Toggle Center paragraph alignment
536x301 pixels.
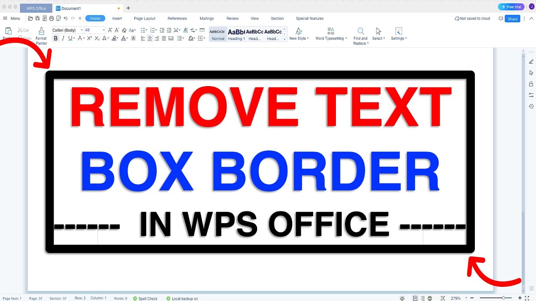[x=149, y=38]
